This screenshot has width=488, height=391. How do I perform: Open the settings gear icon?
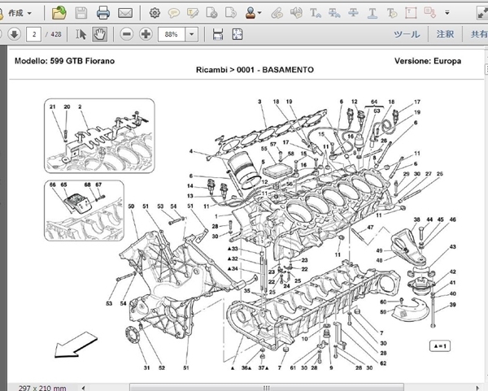click(x=155, y=13)
